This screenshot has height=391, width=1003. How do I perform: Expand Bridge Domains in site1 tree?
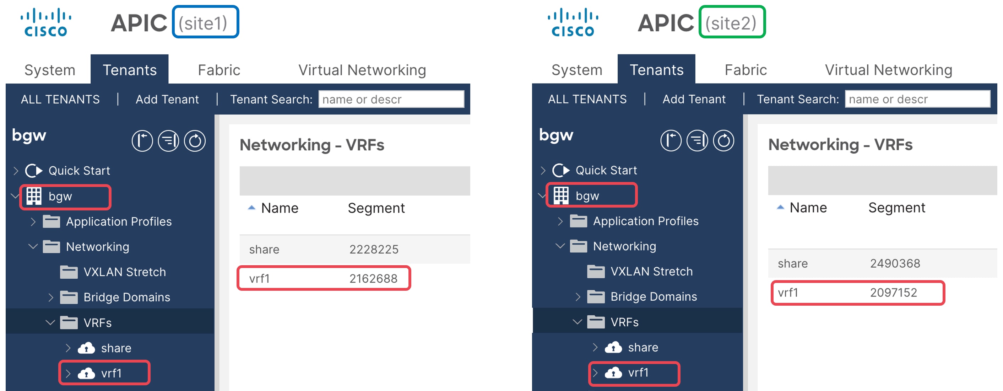(51, 298)
